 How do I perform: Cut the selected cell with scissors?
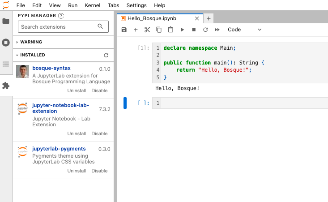tap(147, 30)
